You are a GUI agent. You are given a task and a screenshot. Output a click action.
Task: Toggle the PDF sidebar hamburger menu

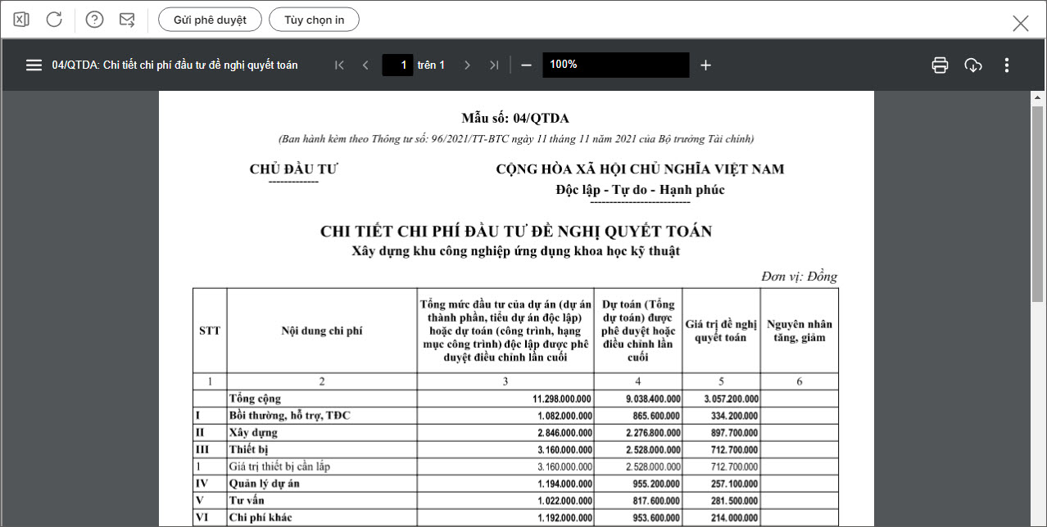[34, 65]
